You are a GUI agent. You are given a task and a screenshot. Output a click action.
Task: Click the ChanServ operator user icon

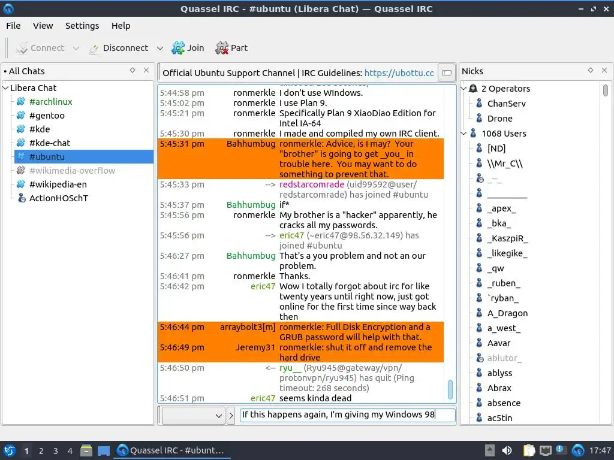click(x=479, y=103)
